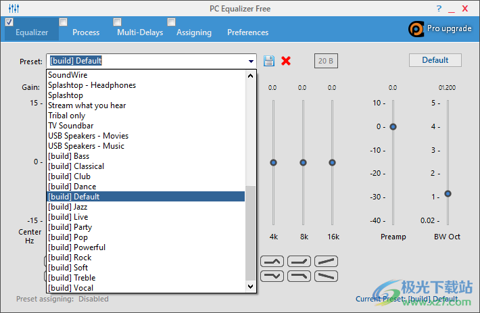480x313 pixels.
Task: Open the Assigning tab
Action: (x=194, y=32)
